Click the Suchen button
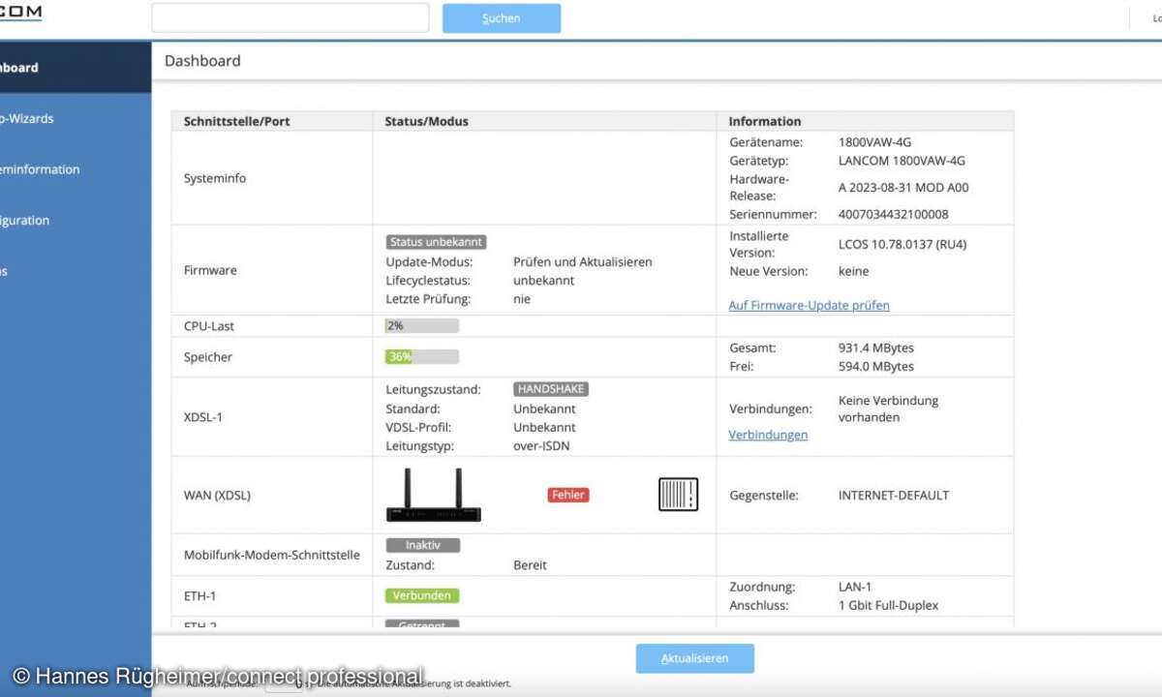Screen dimensions: 1162x697 coord(502,17)
